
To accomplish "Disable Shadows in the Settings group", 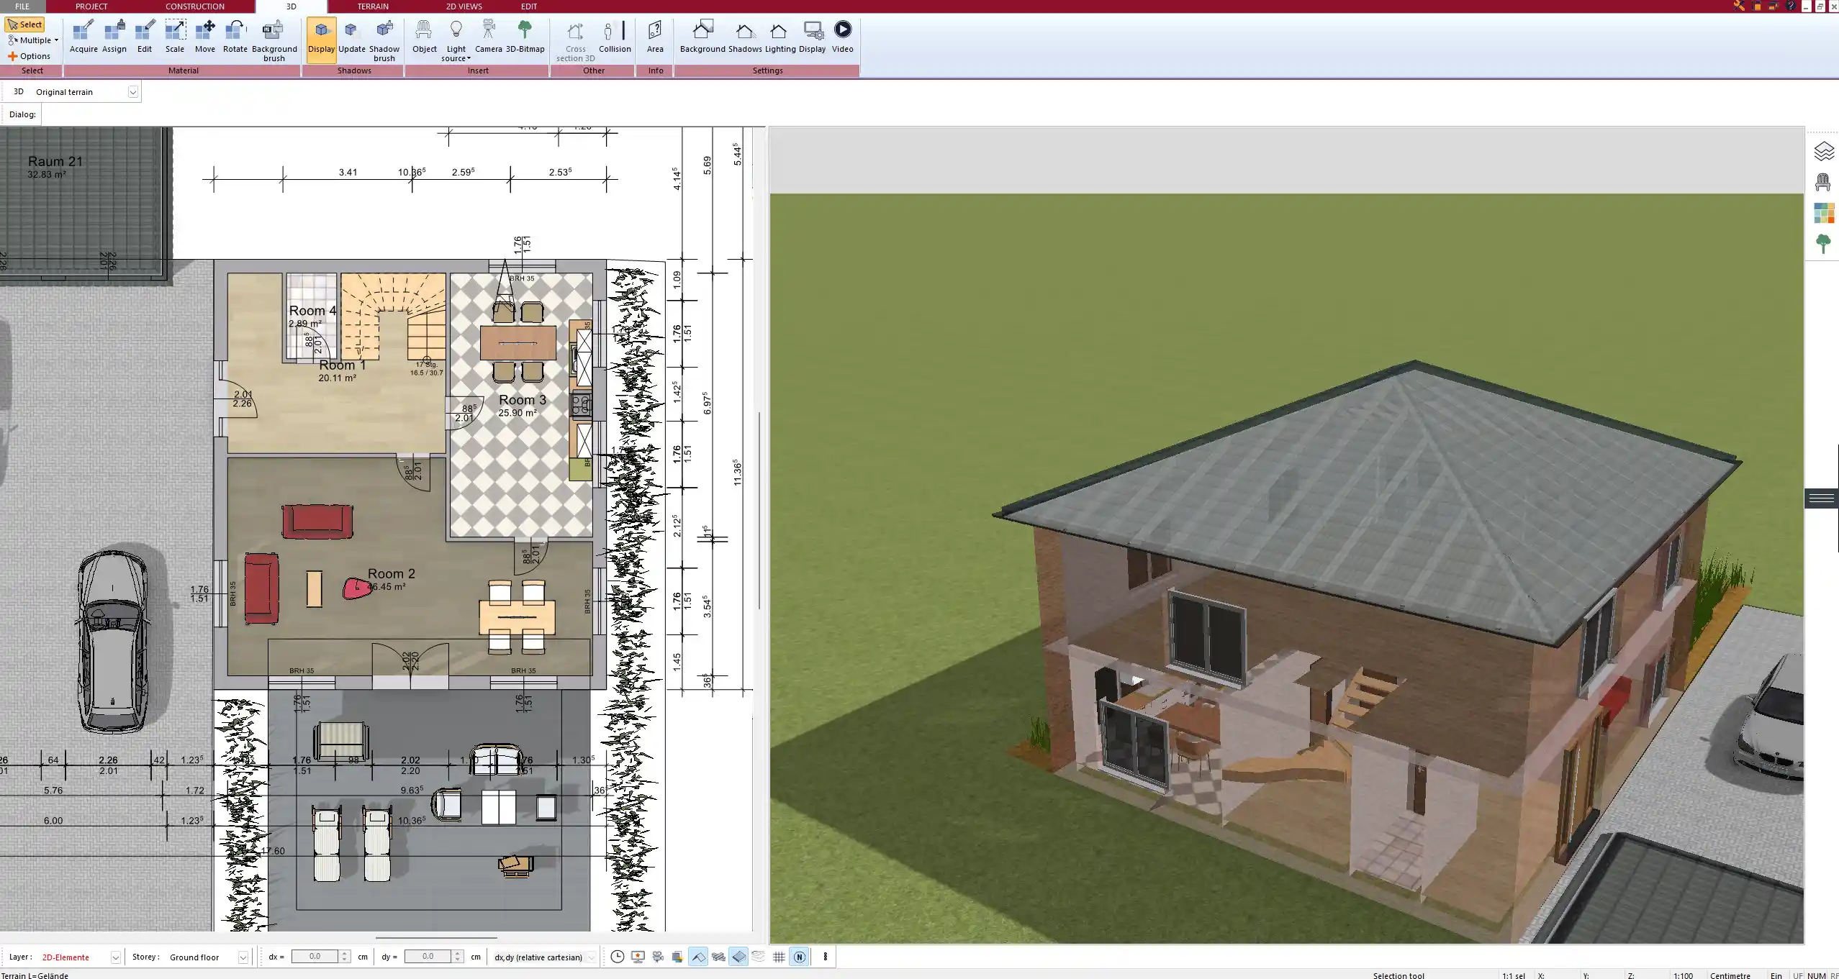I will [745, 36].
